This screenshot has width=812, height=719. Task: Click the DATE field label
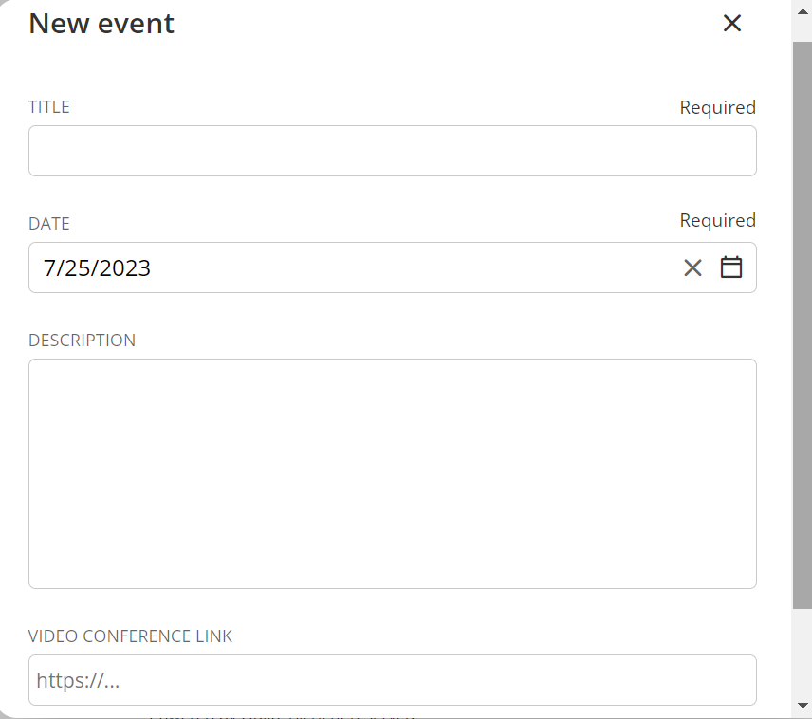click(x=49, y=224)
